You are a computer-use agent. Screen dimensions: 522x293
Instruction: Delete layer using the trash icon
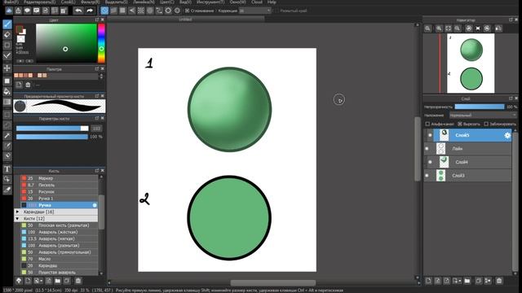[499, 281]
